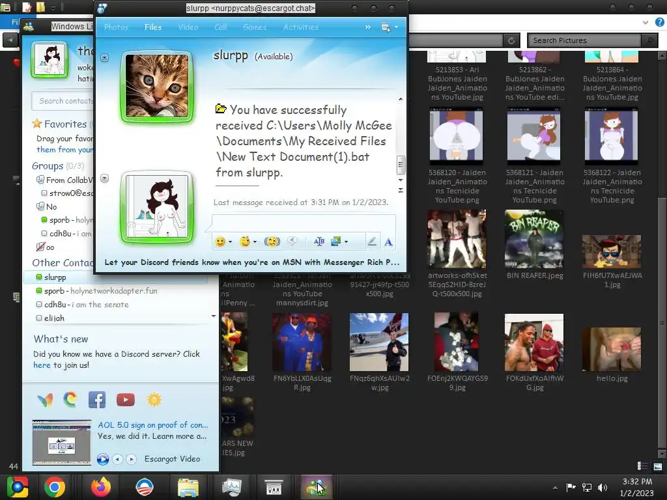Switch to text typing mode A icon
The width and height of the screenshot is (667, 500).
(x=388, y=242)
